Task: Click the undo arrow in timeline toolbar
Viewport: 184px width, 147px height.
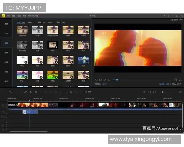Action: click(x=11, y=92)
